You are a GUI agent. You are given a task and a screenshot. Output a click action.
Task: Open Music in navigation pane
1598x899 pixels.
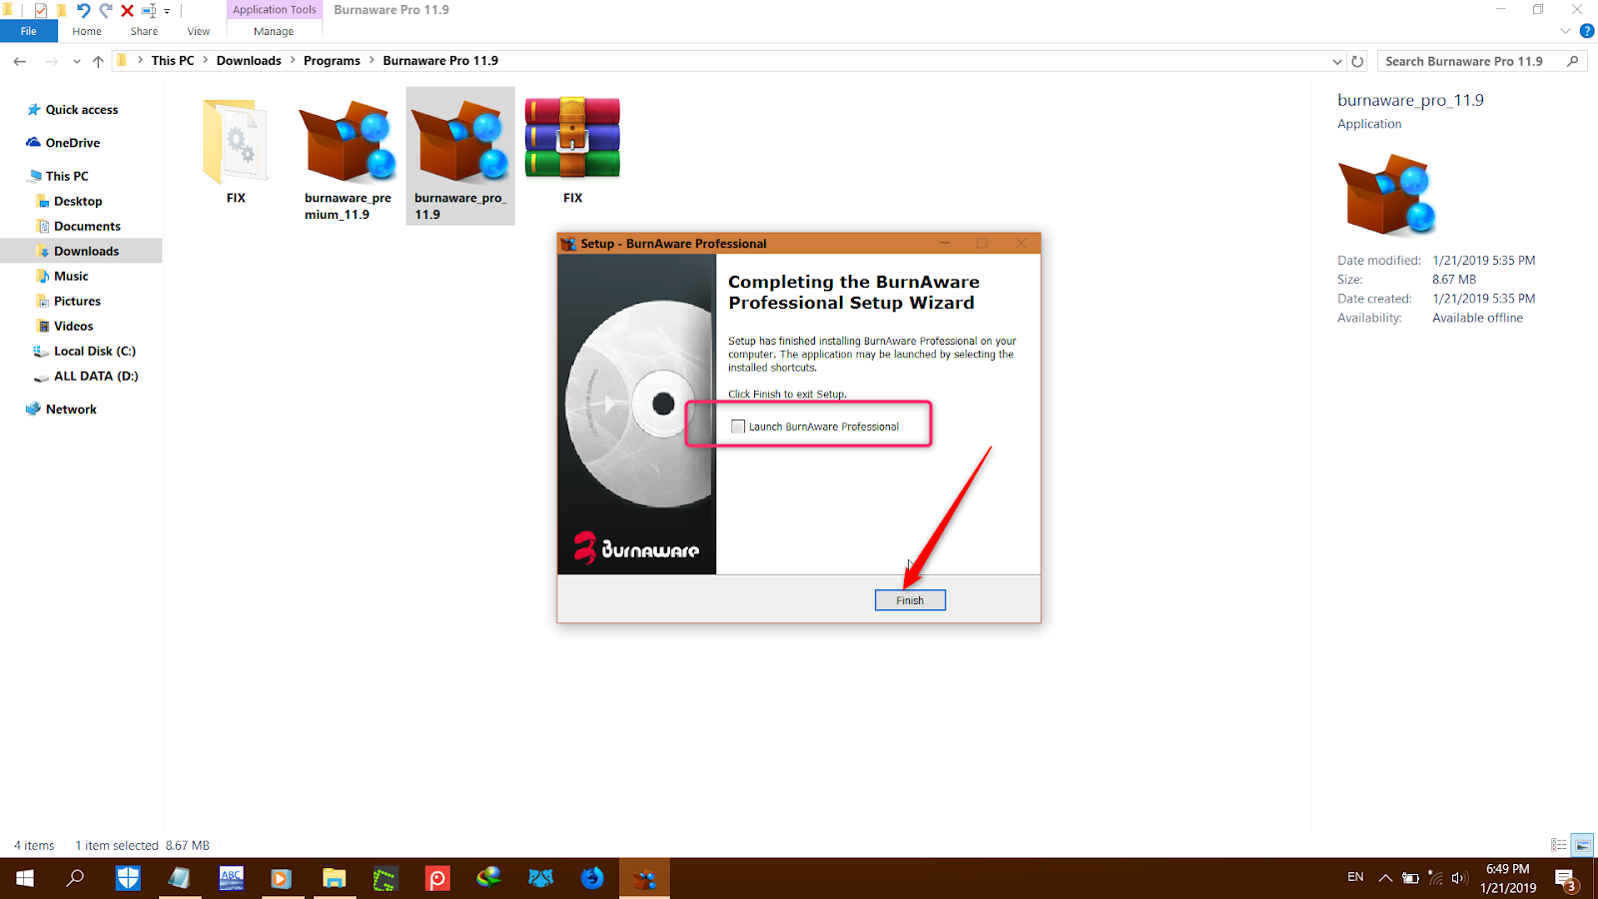tap(62, 276)
